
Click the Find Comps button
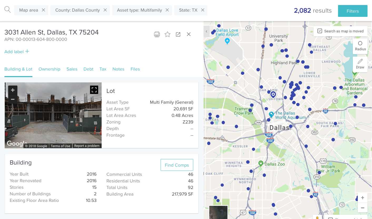coord(177,165)
